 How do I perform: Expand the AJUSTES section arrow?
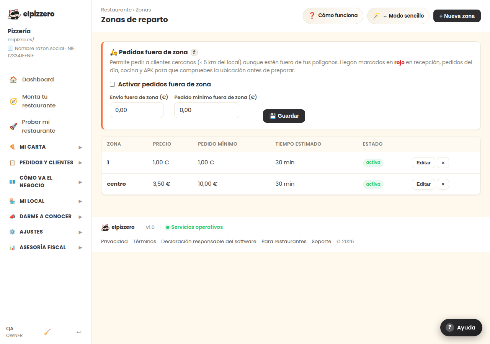[x=80, y=232]
